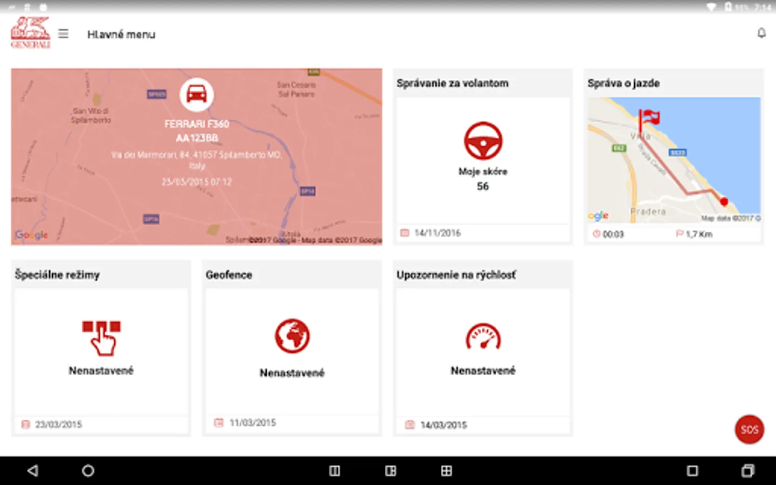
Task: Tap the speed alert speedometer icon
Action: click(x=483, y=337)
